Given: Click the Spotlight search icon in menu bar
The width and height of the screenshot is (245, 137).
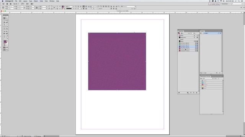Looking at the screenshot, I should [239, 1].
